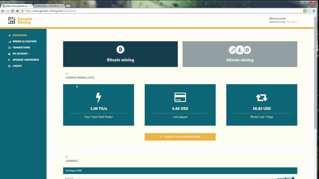This screenshot has height=179, width=319.
Task: Click the 5.65 USD last payout value
Action: point(180,108)
